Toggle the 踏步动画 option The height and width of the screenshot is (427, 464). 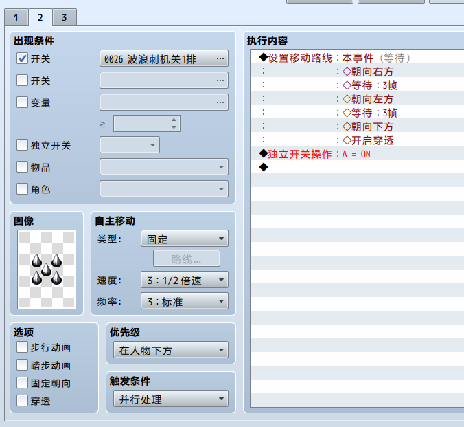click(22, 365)
